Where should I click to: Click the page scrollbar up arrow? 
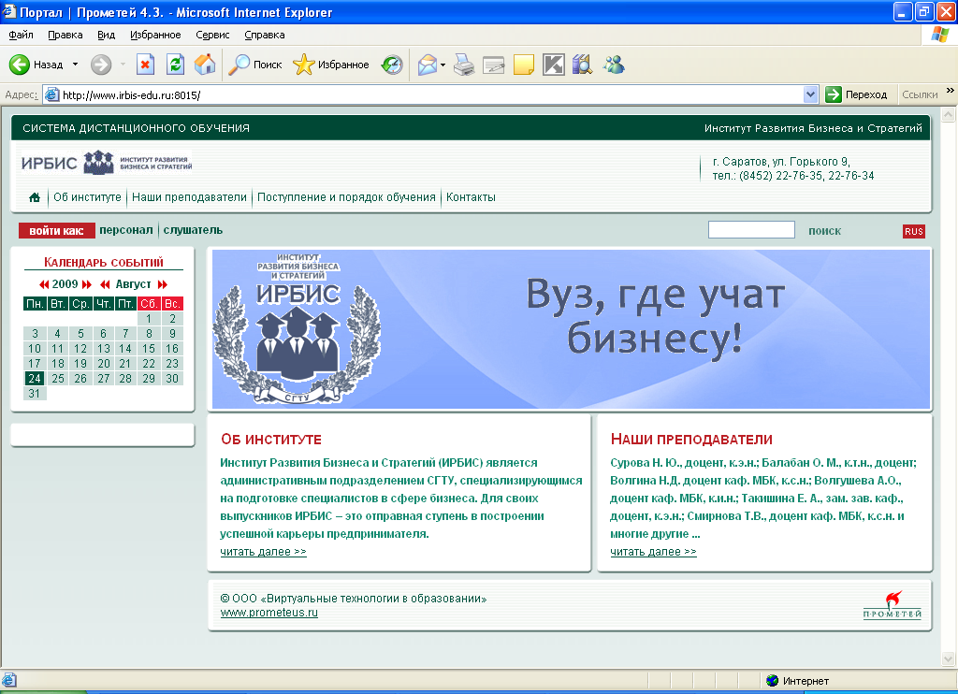(949, 114)
